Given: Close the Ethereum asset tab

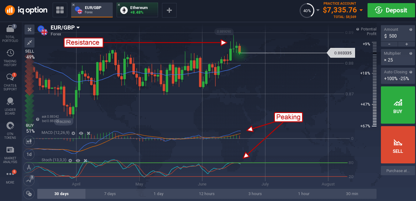Looking at the screenshot, I should 119,5.
